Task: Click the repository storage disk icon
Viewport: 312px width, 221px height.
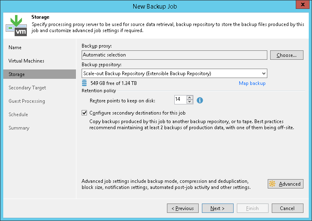Action: pyautogui.click(x=84, y=83)
